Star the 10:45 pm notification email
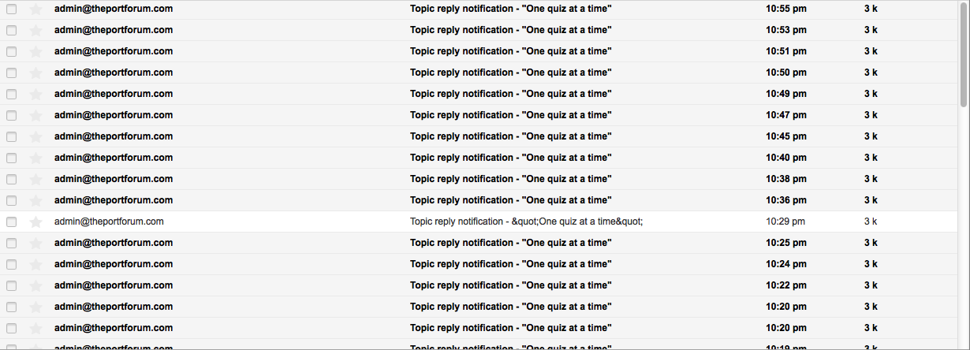 [35, 137]
